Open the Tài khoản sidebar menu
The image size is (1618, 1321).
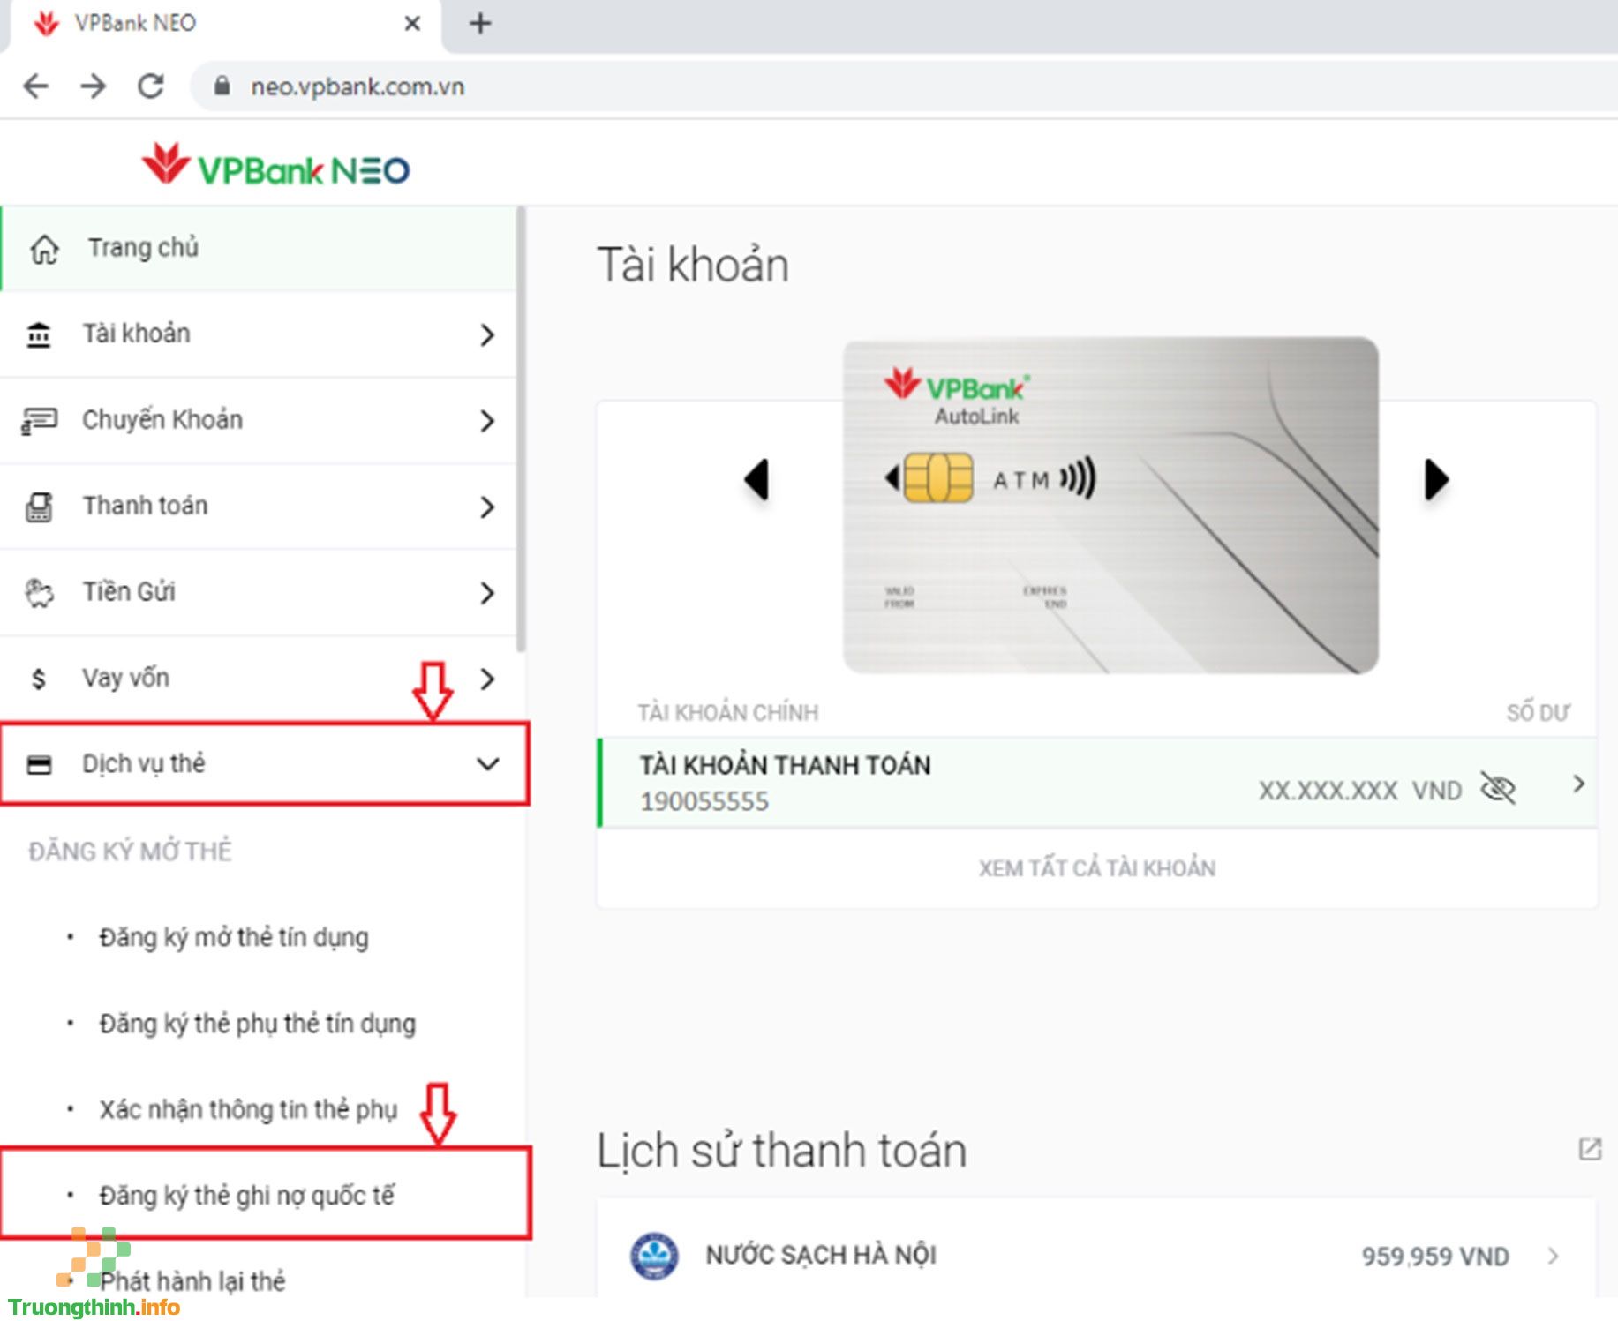(x=258, y=334)
